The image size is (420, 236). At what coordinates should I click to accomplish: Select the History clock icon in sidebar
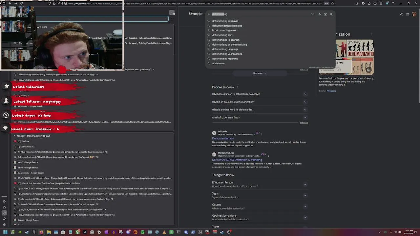[4, 213]
